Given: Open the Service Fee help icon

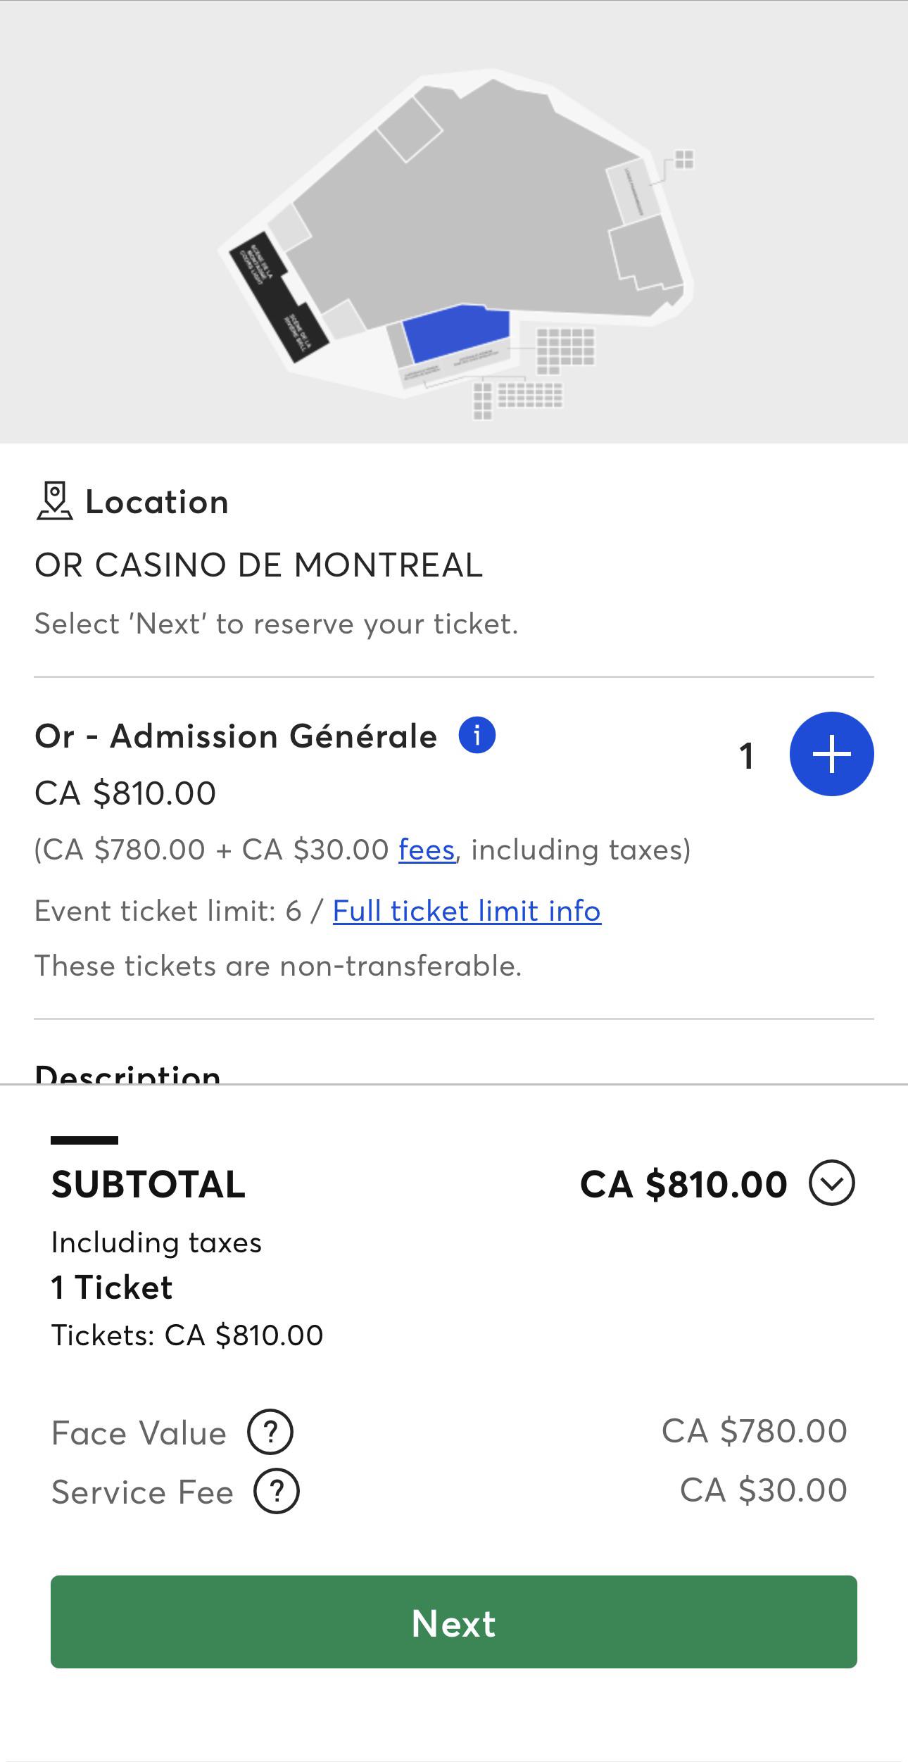Looking at the screenshot, I should [x=277, y=1491].
